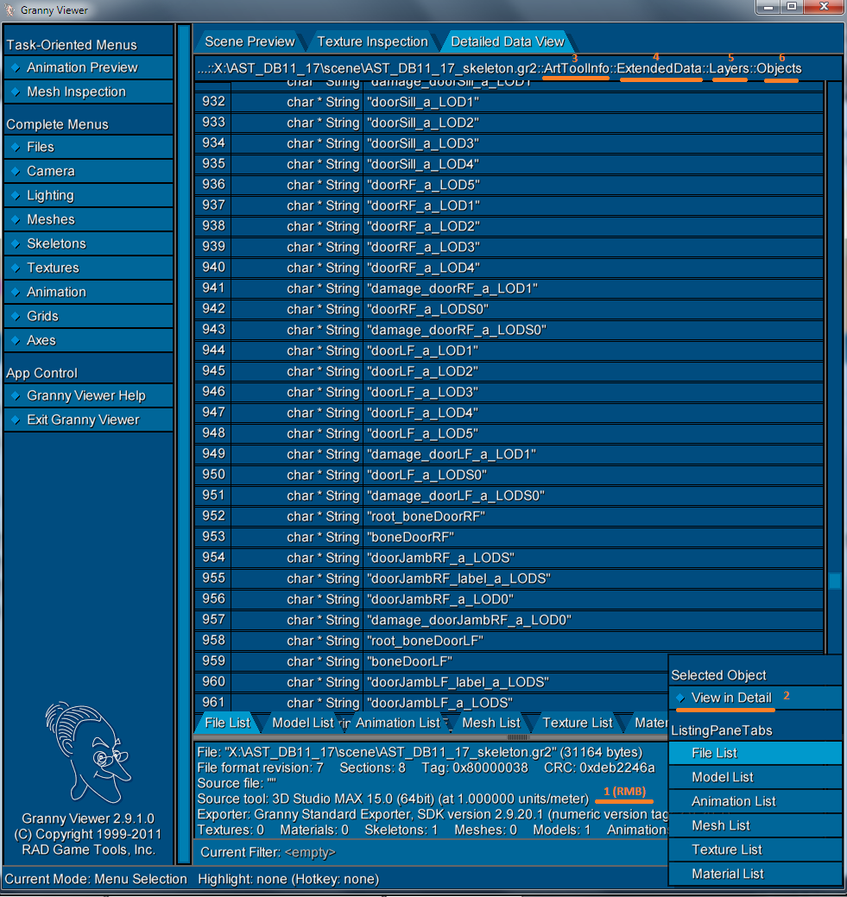
Task: Open the Mesh List tab in the lower pane
Action: (491, 723)
